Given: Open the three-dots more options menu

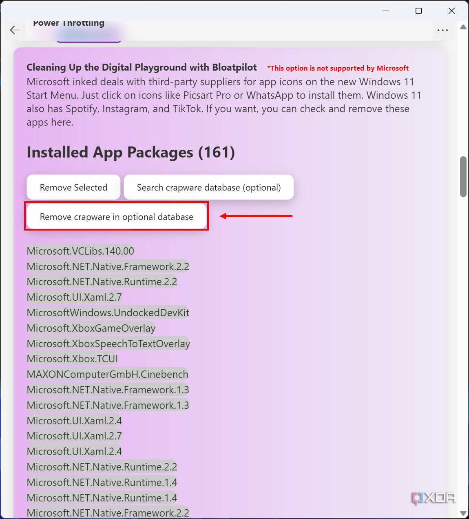Looking at the screenshot, I should coord(442,30).
